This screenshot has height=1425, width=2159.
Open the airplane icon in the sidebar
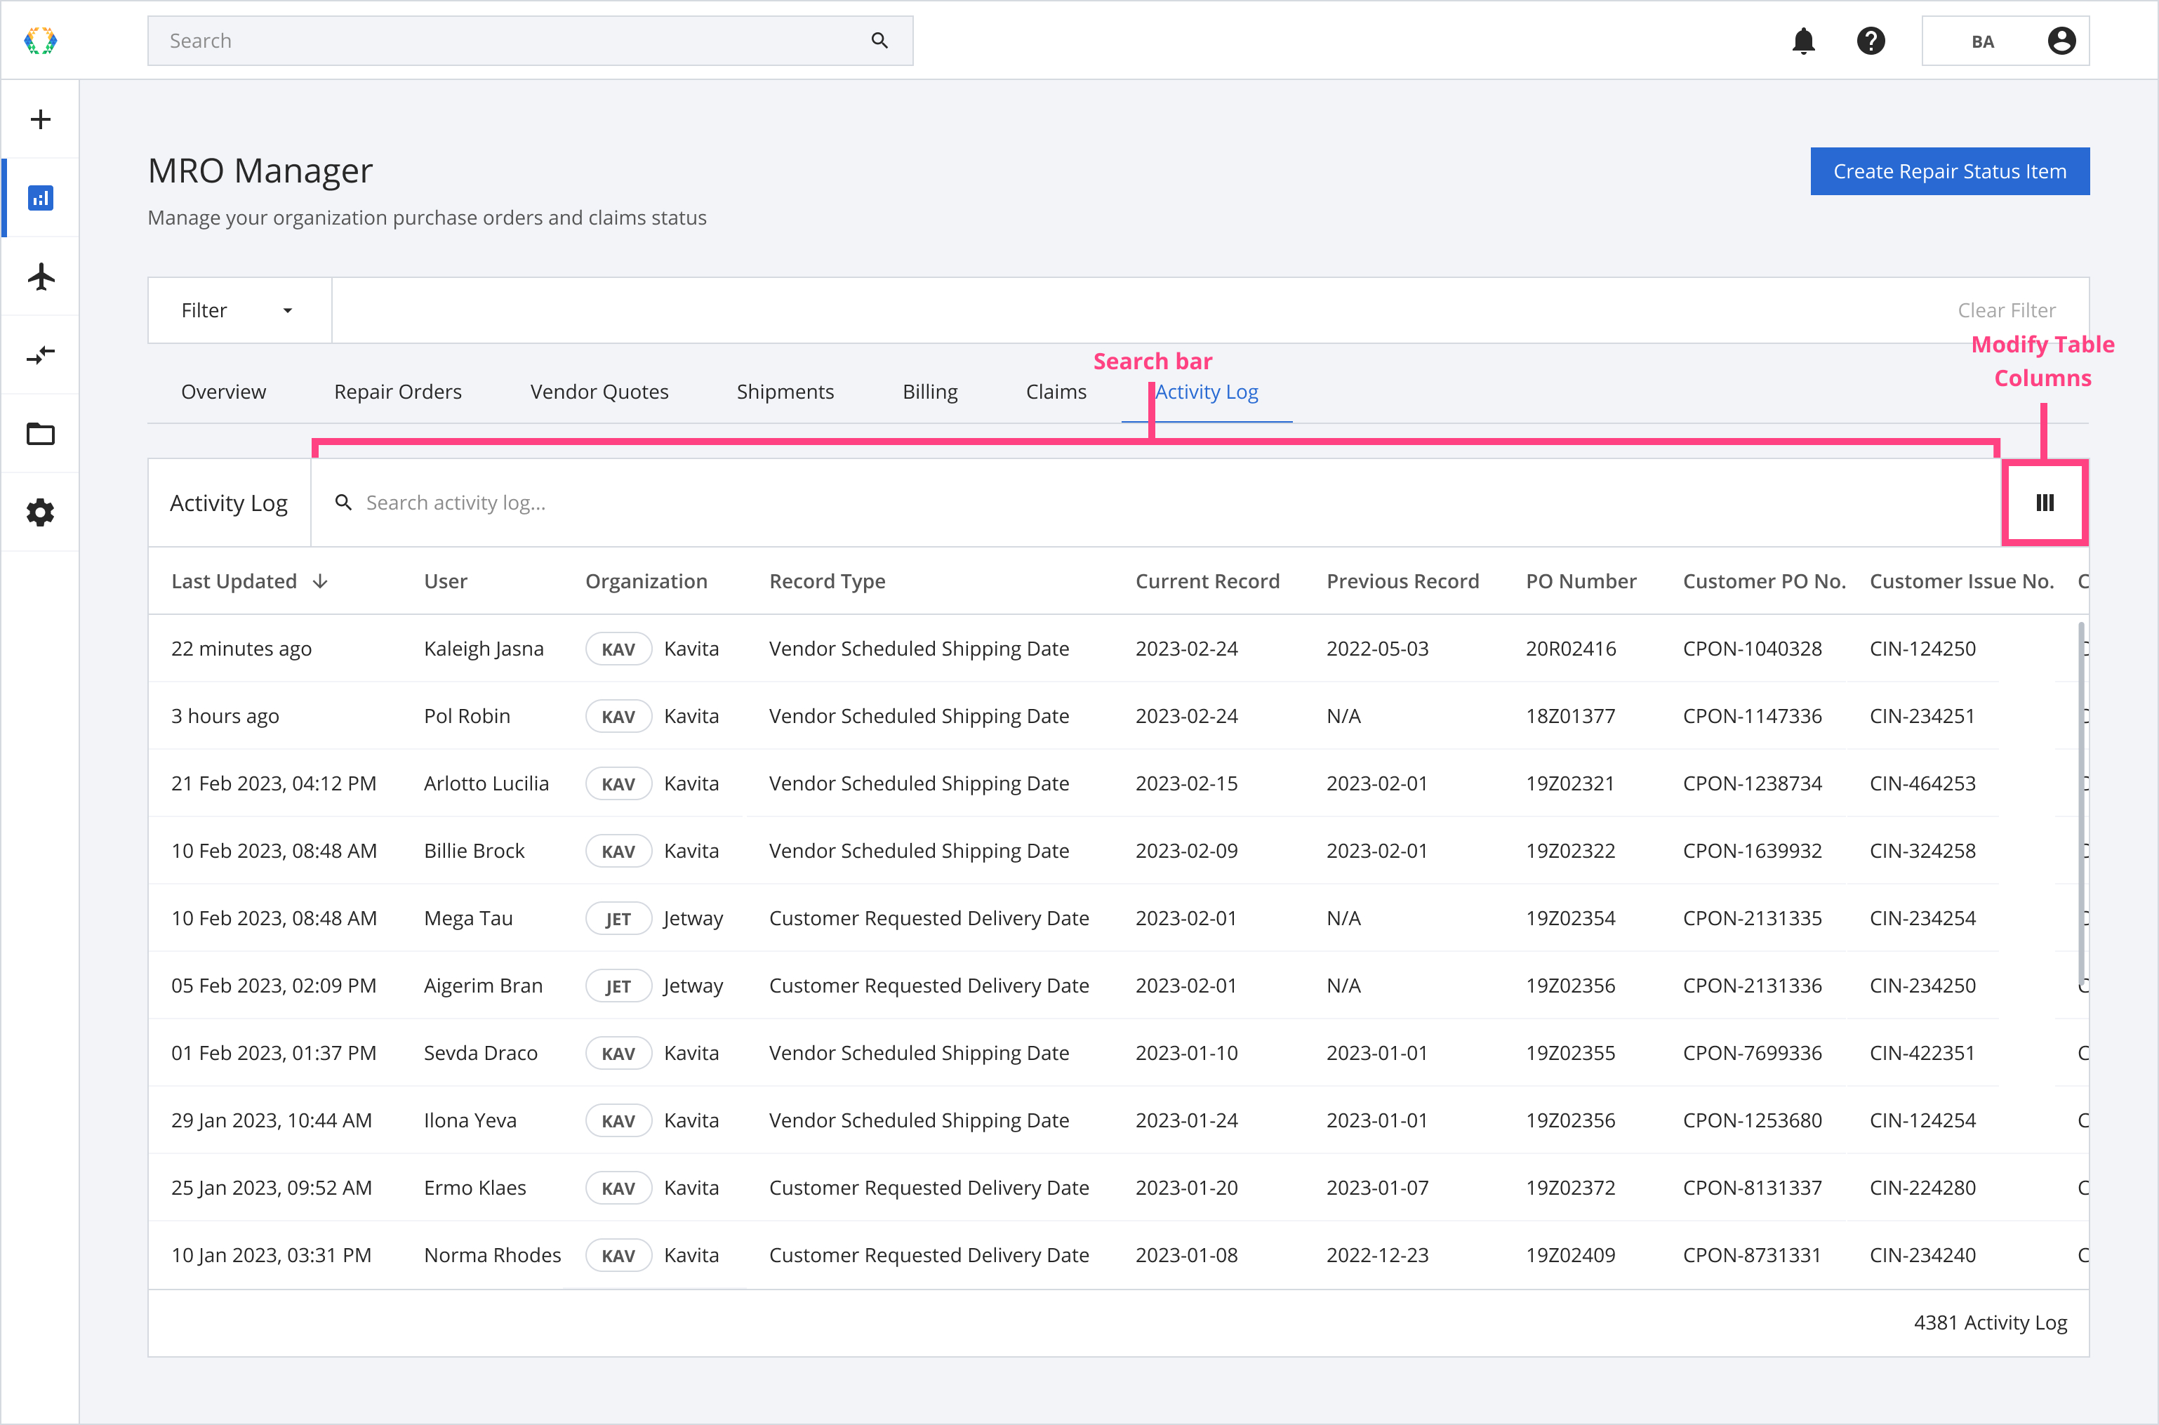click(x=40, y=277)
